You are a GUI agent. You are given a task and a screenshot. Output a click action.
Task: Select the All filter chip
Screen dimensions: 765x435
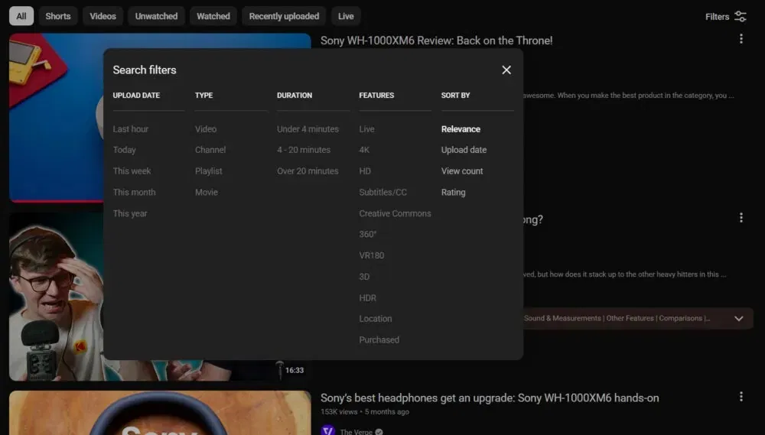click(21, 16)
